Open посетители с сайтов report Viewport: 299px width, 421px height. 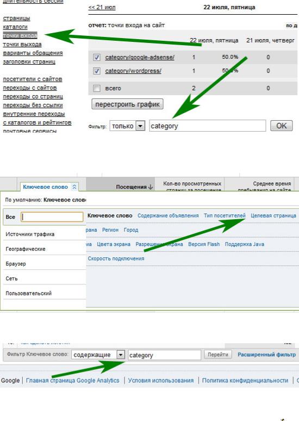[33, 79]
